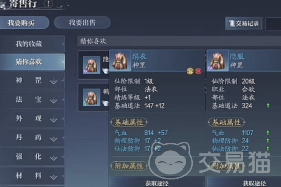
Task: Click the 隐服 robe icon in right tooltip
Action: tap(218, 61)
